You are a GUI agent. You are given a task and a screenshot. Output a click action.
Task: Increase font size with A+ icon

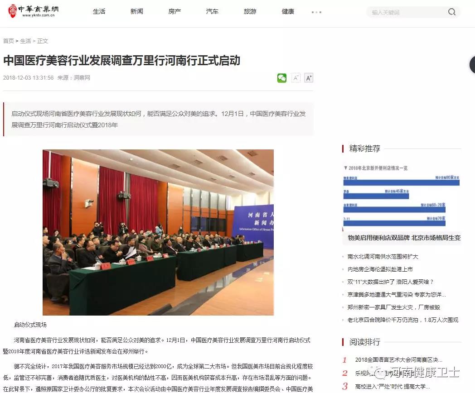point(309,78)
